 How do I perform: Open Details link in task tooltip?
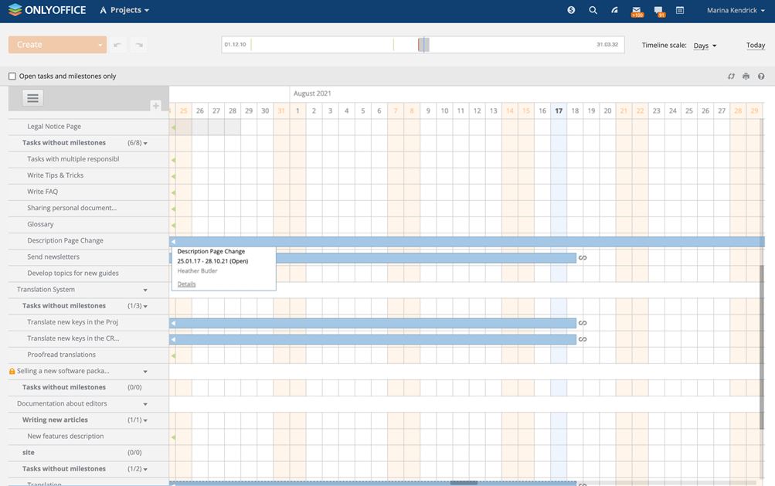pos(186,284)
